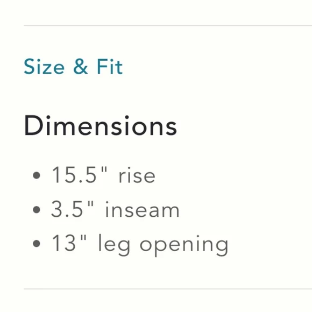Click the 15.5" measurement value

pyautogui.click(x=79, y=175)
